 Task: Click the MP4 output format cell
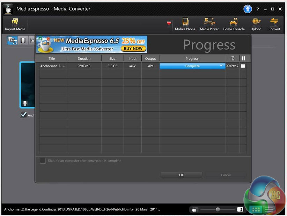point(150,66)
